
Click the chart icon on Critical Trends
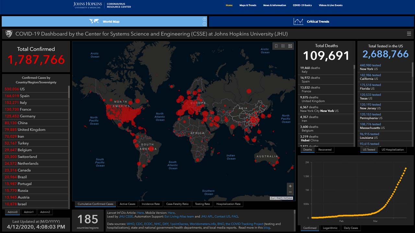tap(298, 21)
